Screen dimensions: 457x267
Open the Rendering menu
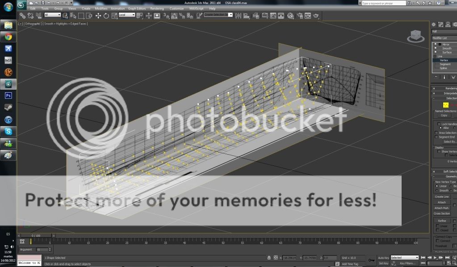click(156, 8)
